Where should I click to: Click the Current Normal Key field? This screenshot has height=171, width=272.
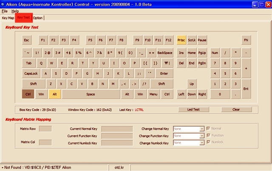point(117,129)
